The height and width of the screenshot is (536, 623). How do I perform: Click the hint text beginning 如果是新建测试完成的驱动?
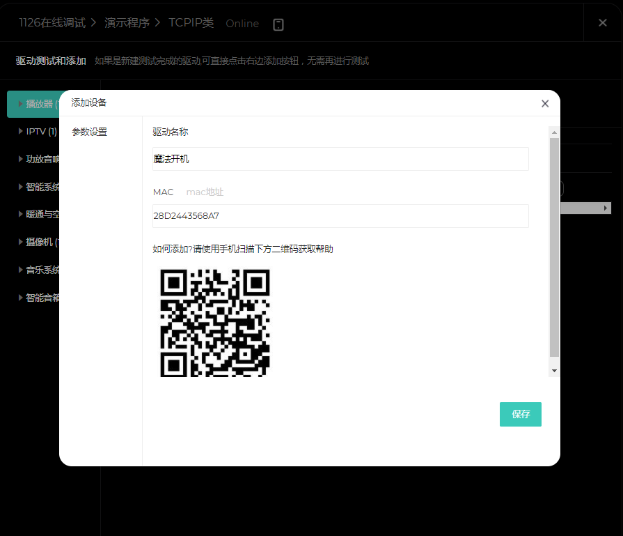[x=232, y=61]
